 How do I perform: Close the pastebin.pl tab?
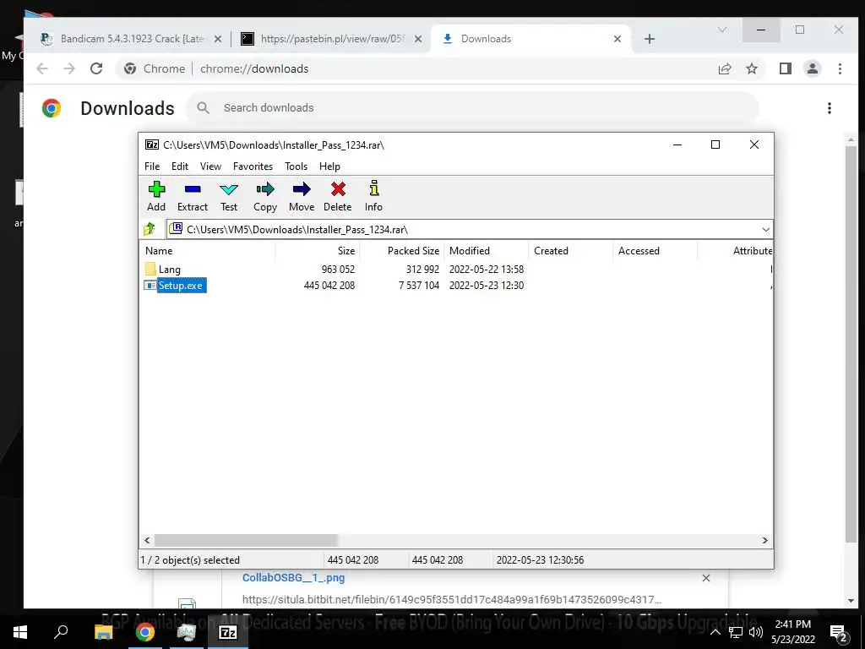[x=418, y=39]
